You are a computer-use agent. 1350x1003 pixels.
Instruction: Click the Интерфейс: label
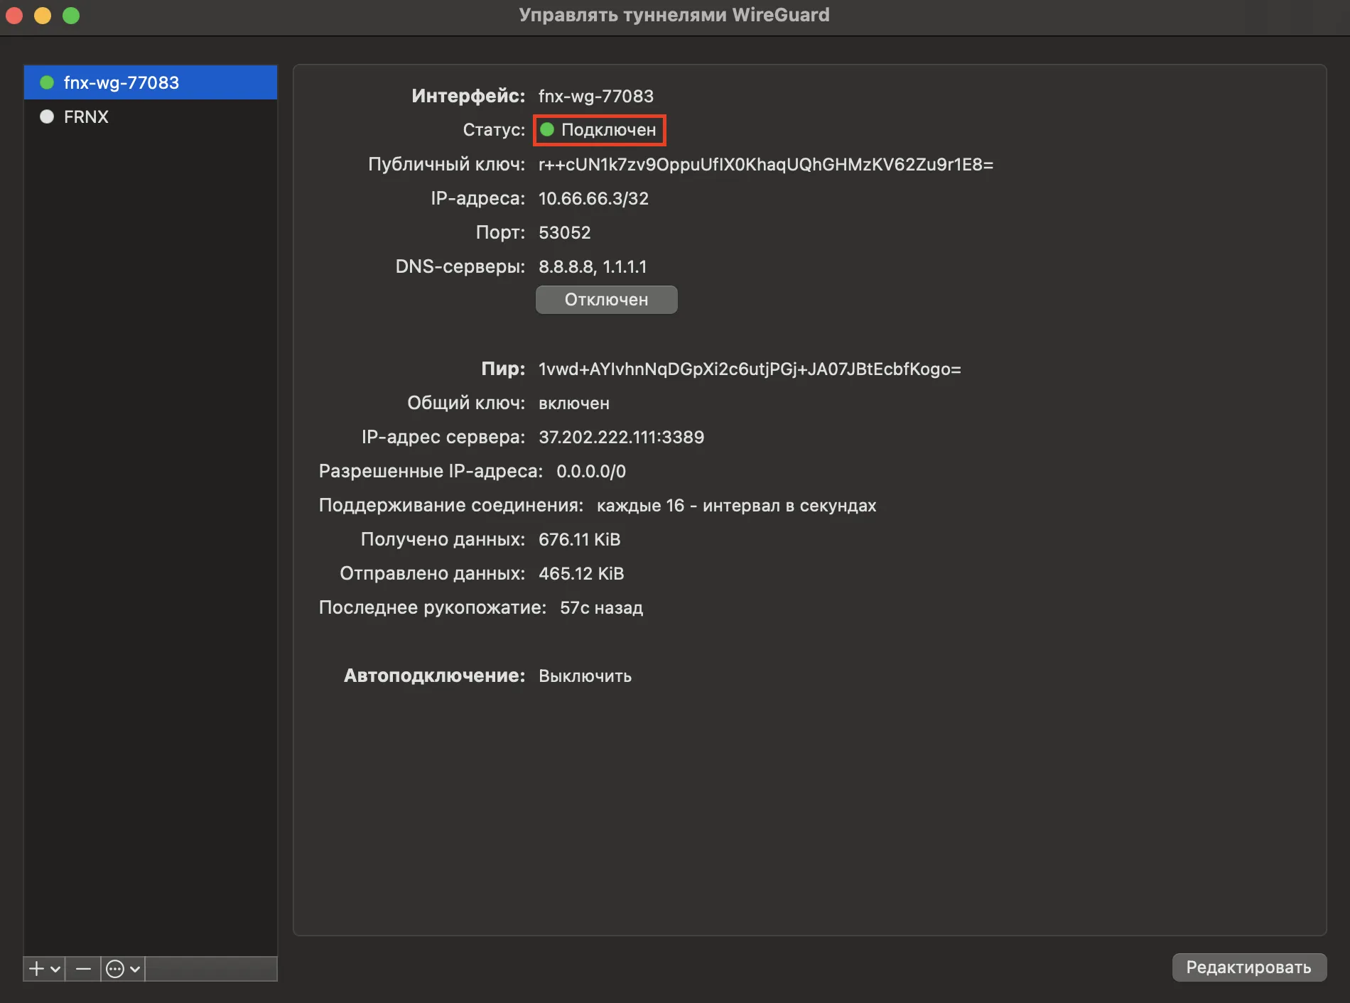[468, 96]
